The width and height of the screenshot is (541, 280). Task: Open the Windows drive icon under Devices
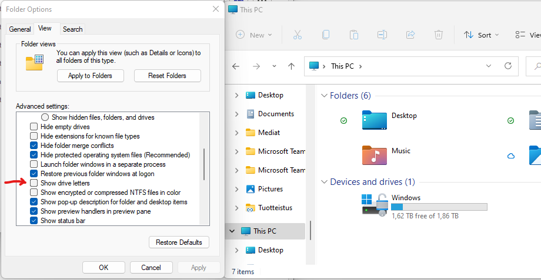point(375,205)
